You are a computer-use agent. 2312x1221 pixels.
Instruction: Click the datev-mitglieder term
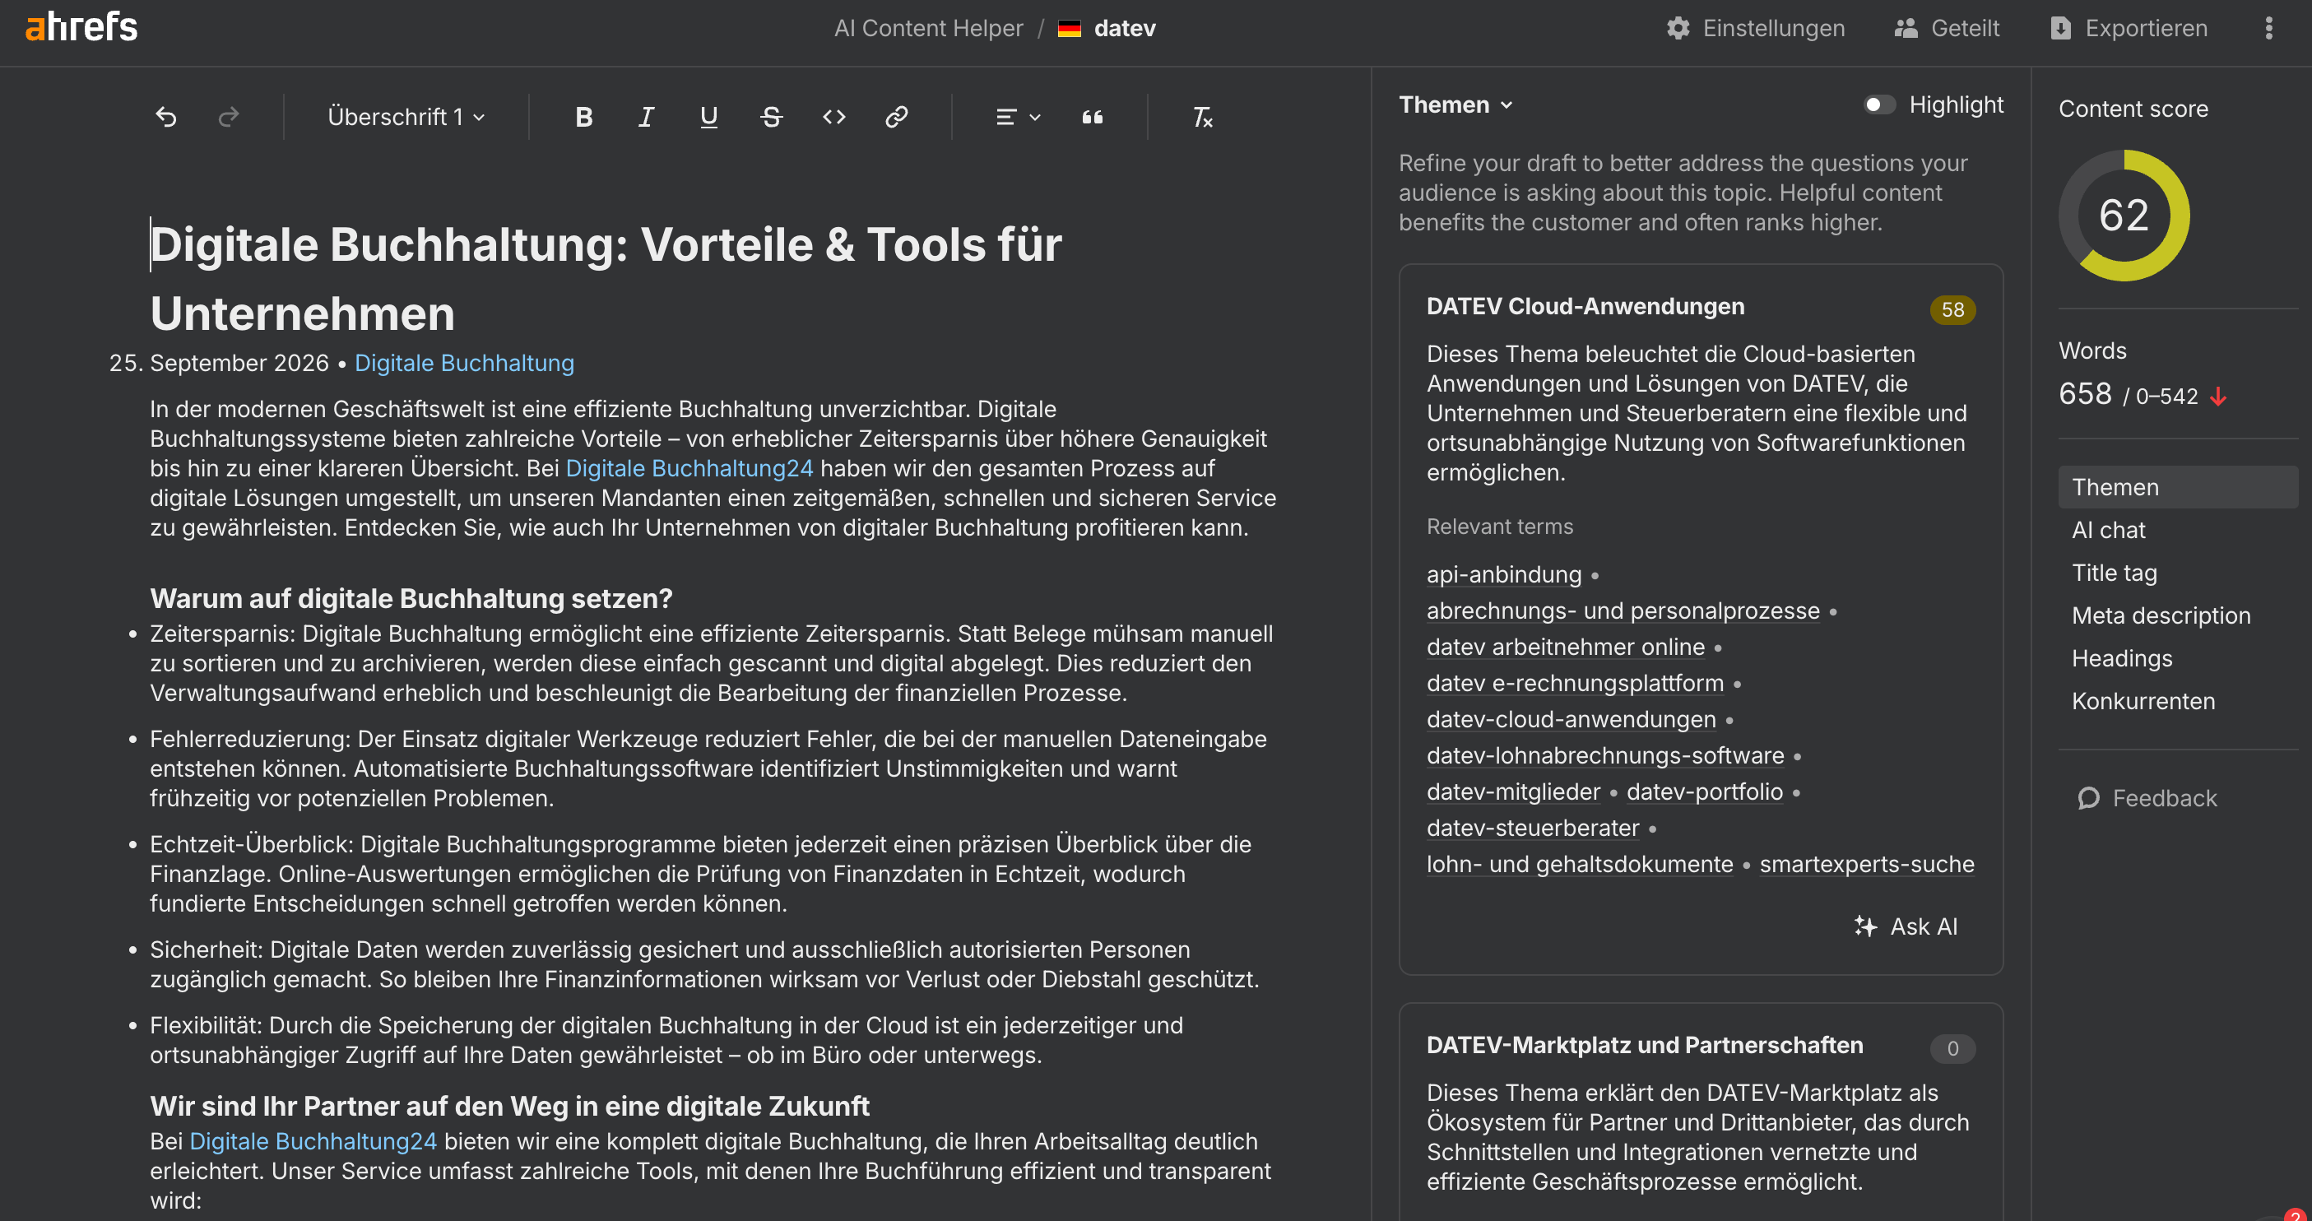coord(1513,792)
